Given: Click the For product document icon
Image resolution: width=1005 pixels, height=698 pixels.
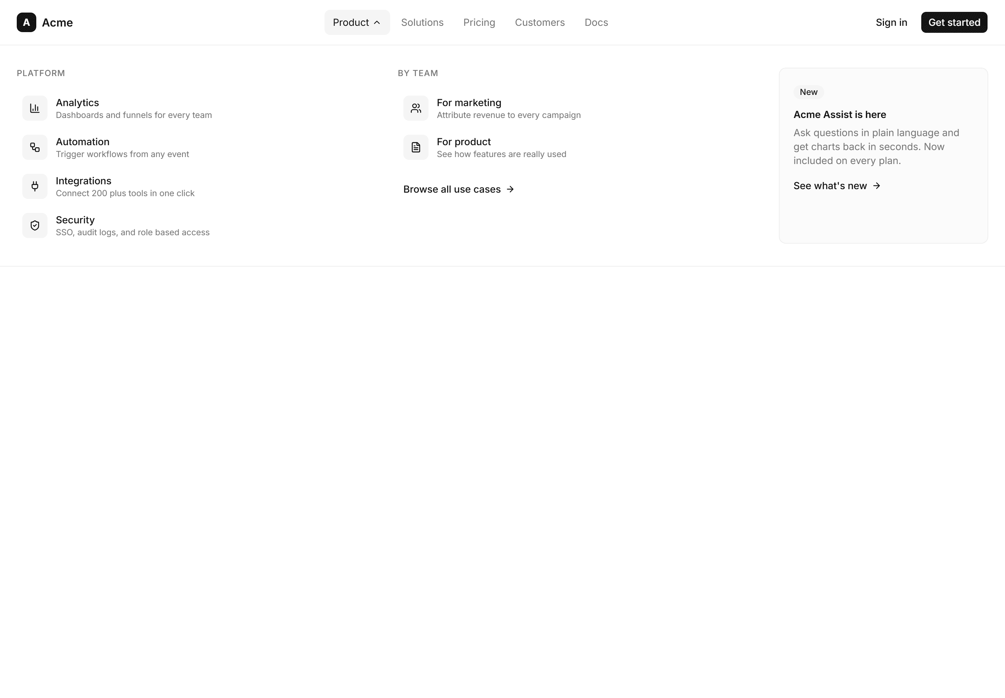Looking at the screenshot, I should tap(416, 147).
